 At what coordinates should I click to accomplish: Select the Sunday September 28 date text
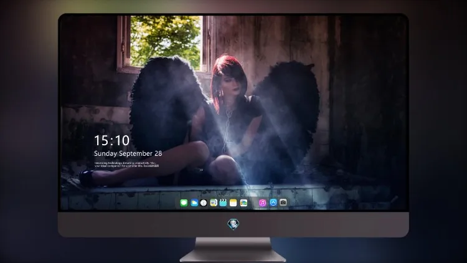128,153
